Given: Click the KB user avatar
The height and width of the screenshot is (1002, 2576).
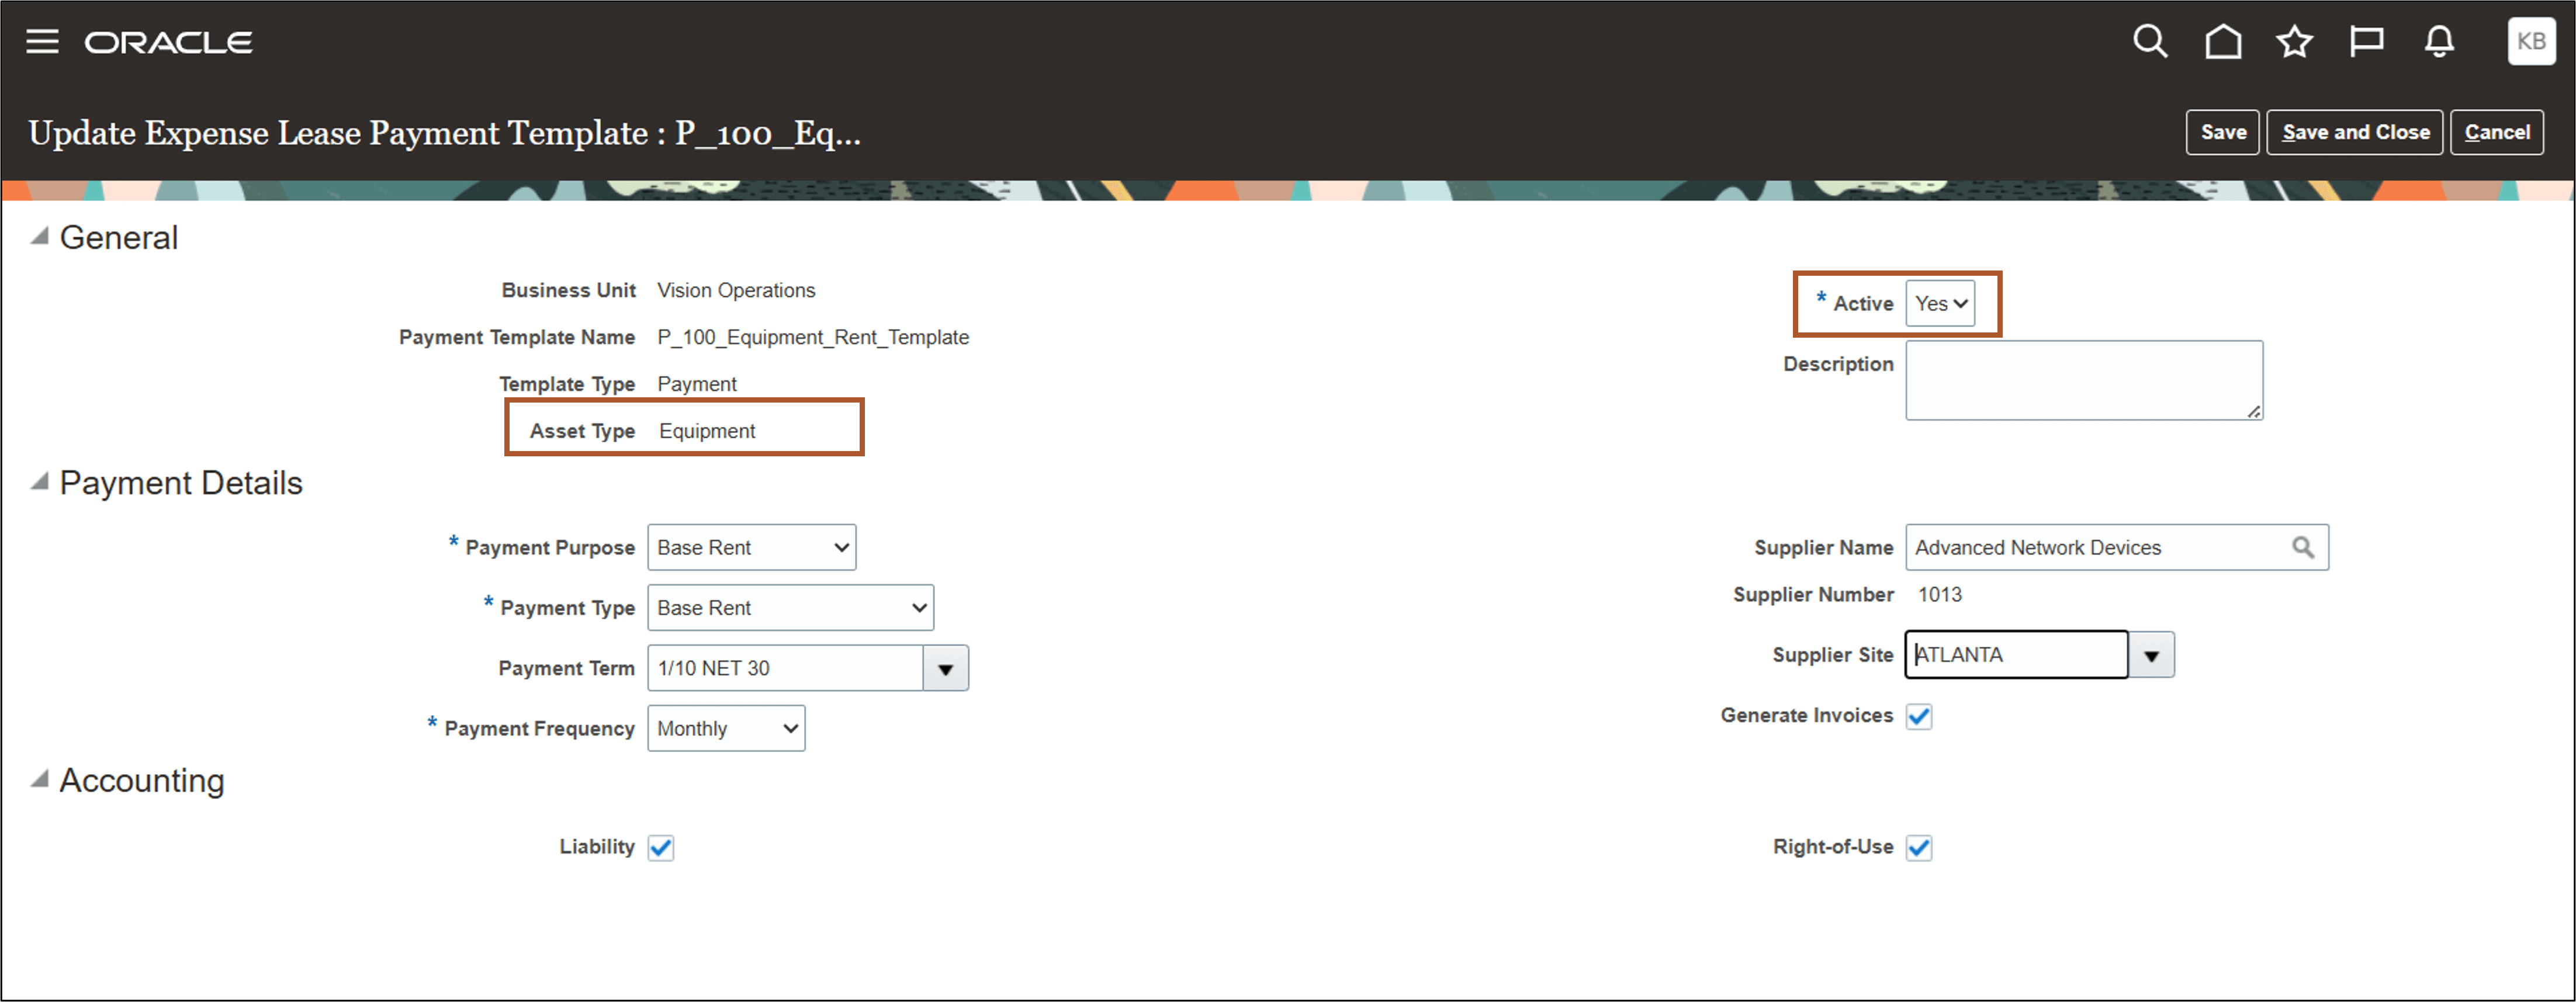Looking at the screenshot, I should coord(2531,41).
